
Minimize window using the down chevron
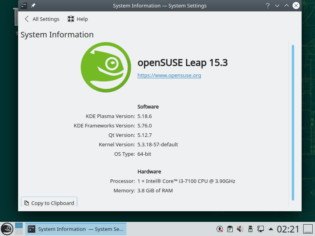[277, 6]
